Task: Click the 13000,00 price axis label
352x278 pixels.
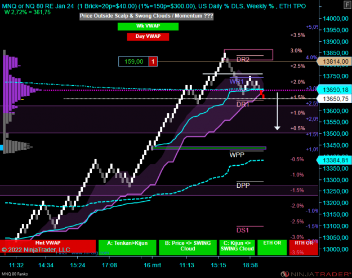Action: coord(336,249)
